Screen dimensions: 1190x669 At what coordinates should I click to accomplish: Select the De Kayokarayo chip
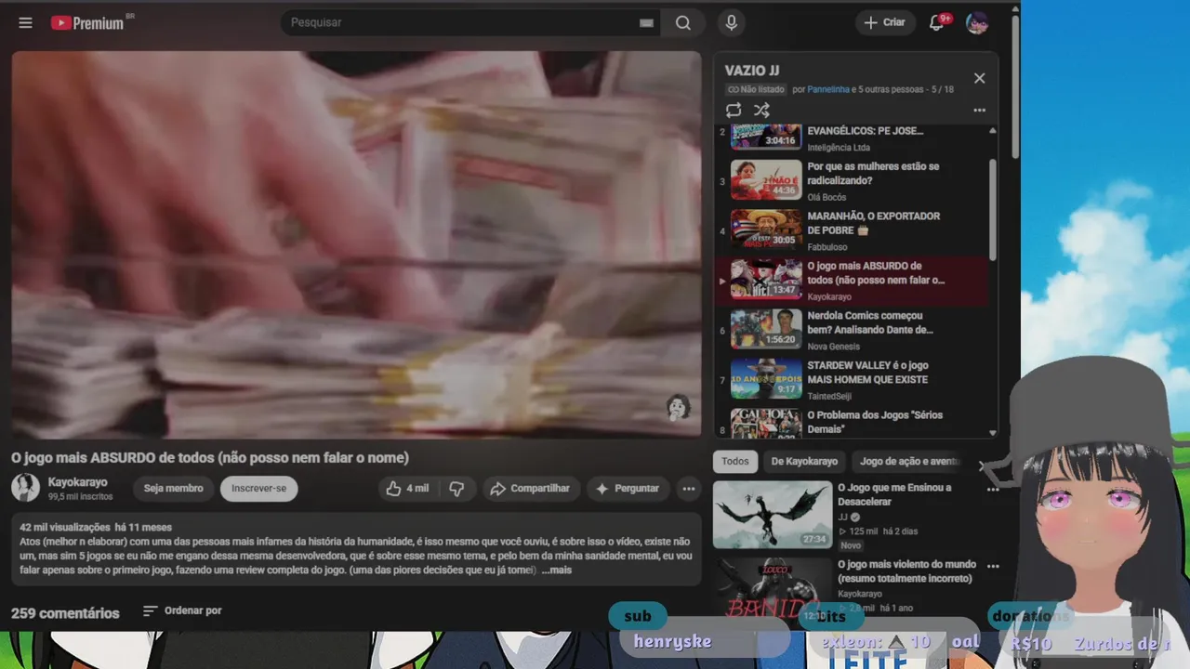click(804, 461)
